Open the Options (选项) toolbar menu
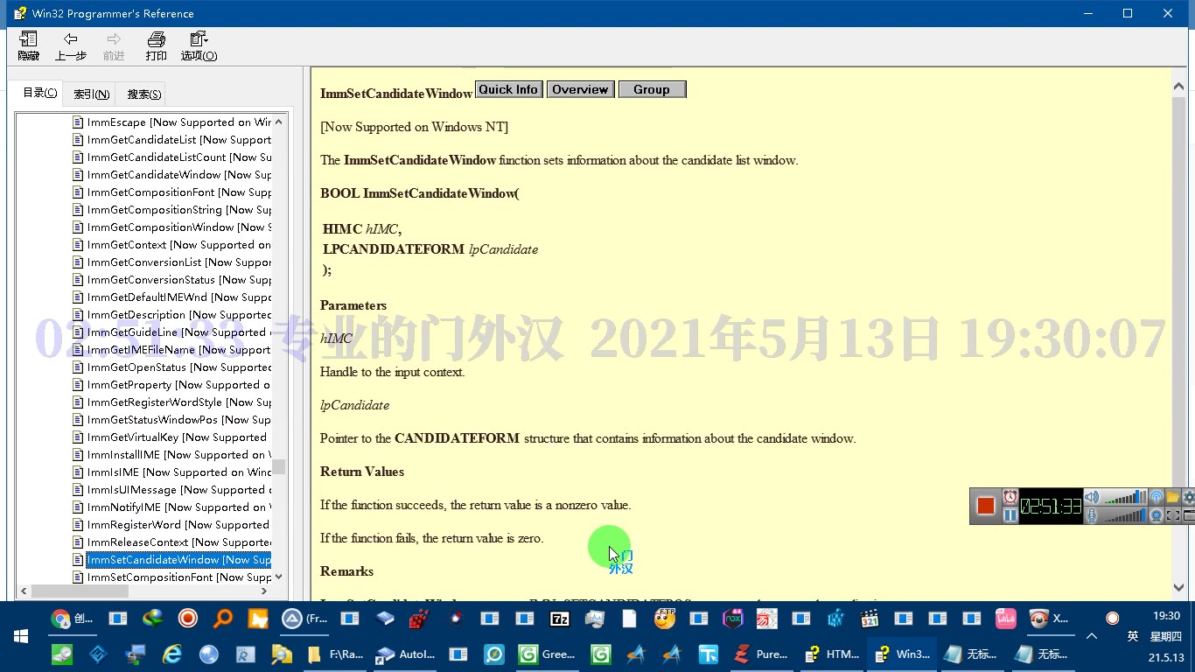Screen dimensions: 1195x672 coord(199,46)
